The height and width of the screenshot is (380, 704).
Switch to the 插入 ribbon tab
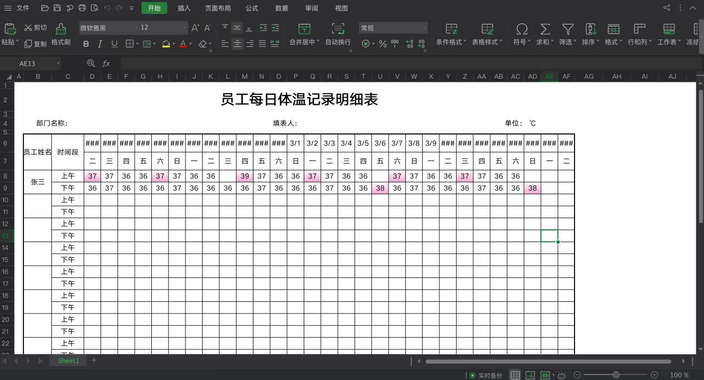184,8
